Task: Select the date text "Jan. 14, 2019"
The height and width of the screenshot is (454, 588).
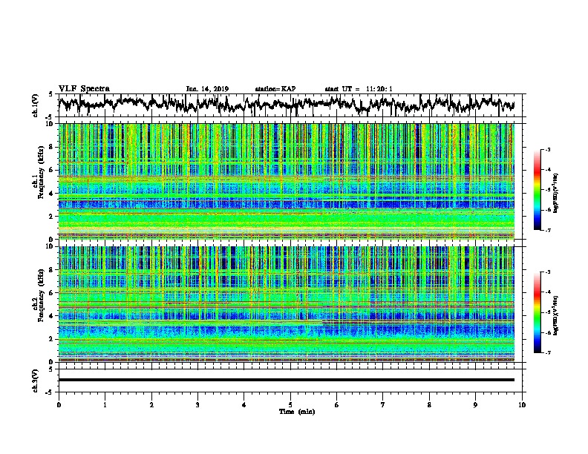Action: (207, 89)
